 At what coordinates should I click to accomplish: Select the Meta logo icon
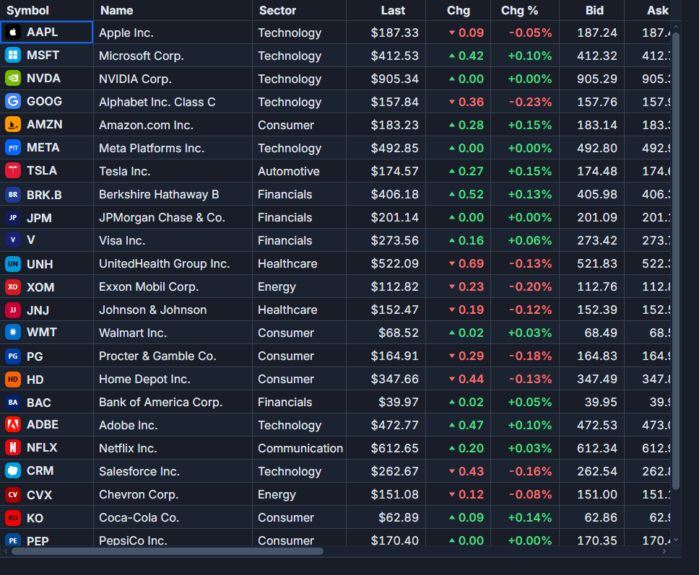(x=13, y=148)
